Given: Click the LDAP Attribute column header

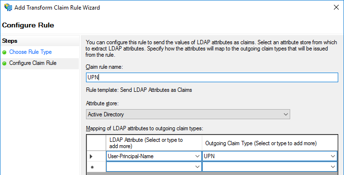Looking at the screenshot, I should (154, 143).
